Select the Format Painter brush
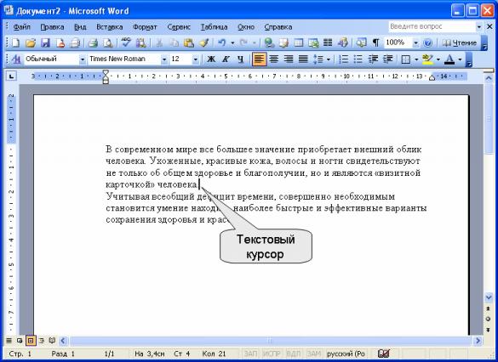Screen dimensions: 498x362 click(x=204, y=42)
